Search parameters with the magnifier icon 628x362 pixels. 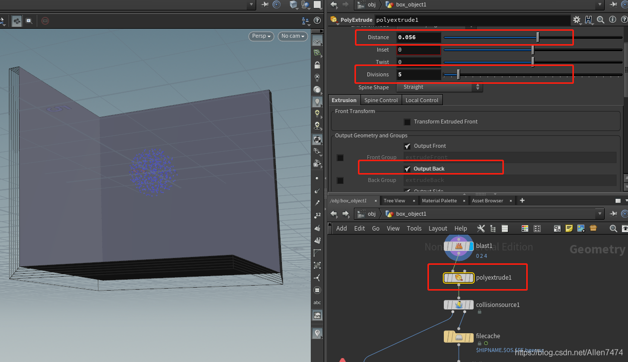pyautogui.click(x=601, y=20)
